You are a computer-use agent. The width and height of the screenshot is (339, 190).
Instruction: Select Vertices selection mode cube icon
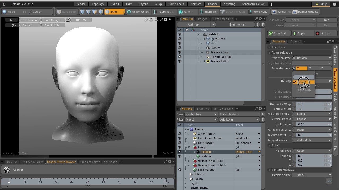tap(82, 12)
